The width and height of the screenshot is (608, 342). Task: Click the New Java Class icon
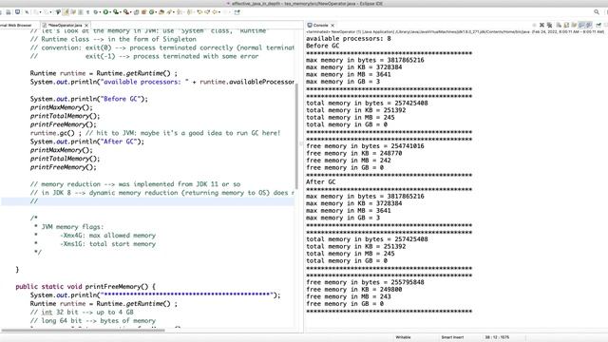coord(143,12)
